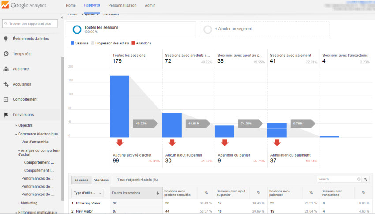Click the Toutes les sessions segment label
The height and width of the screenshot is (214, 375).
(x=101, y=27)
